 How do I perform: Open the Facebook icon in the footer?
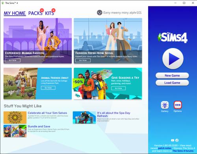pyautogui.click(x=177, y=140)
